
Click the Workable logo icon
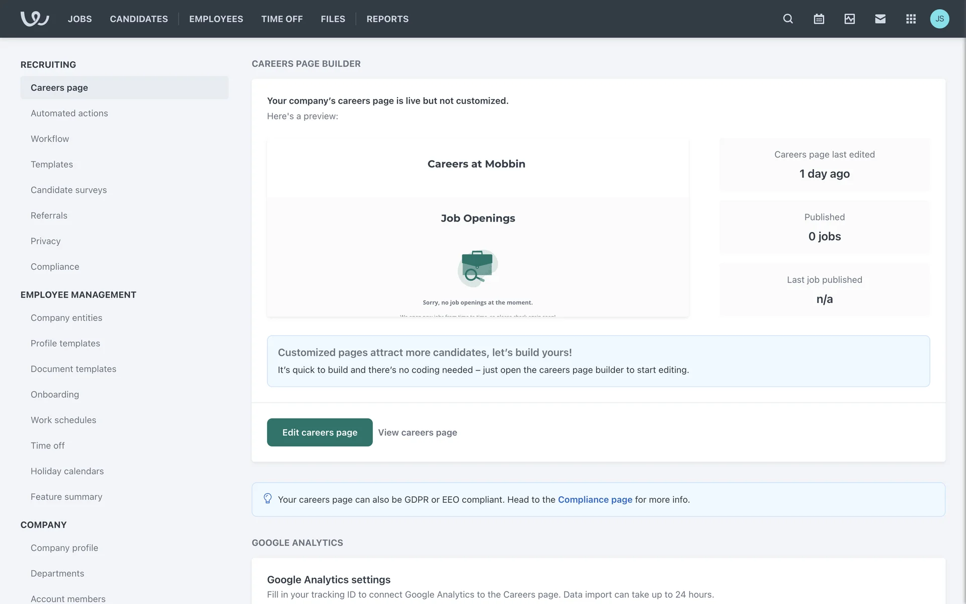coord(34,19)
